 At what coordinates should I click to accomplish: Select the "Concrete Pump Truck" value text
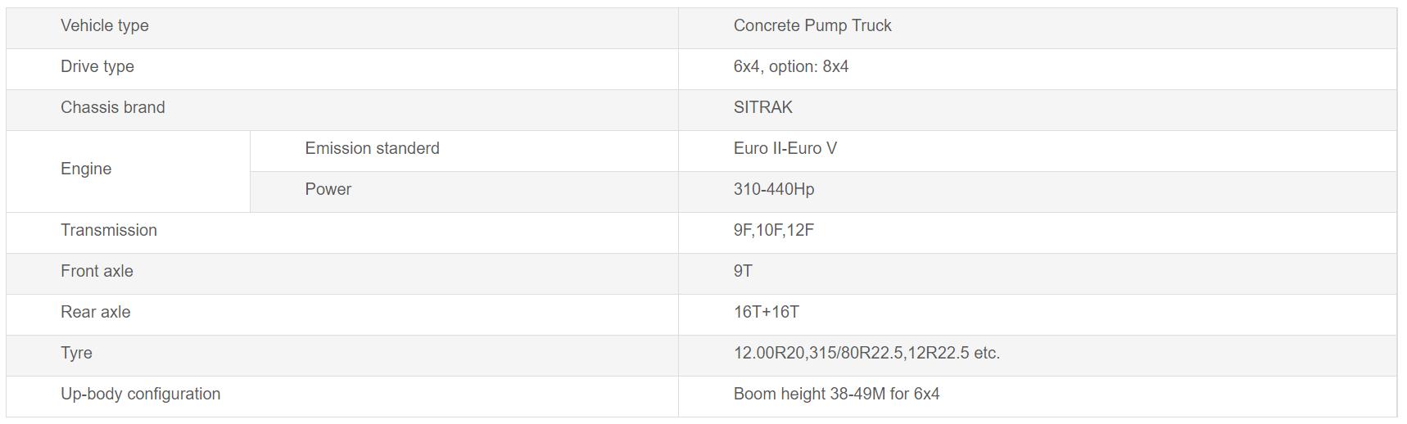tap(812, 25)
